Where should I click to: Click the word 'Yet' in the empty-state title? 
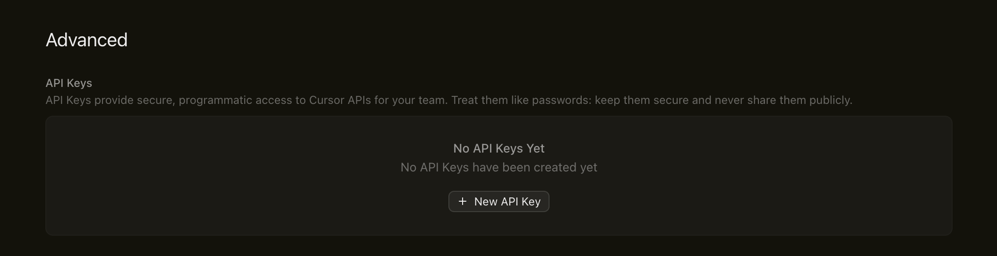pos(535,148)
